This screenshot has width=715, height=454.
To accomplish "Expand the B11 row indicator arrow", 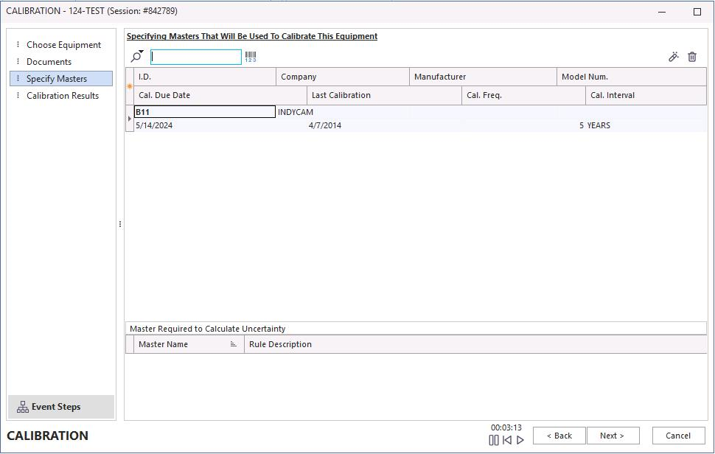I will pos(130,119).
